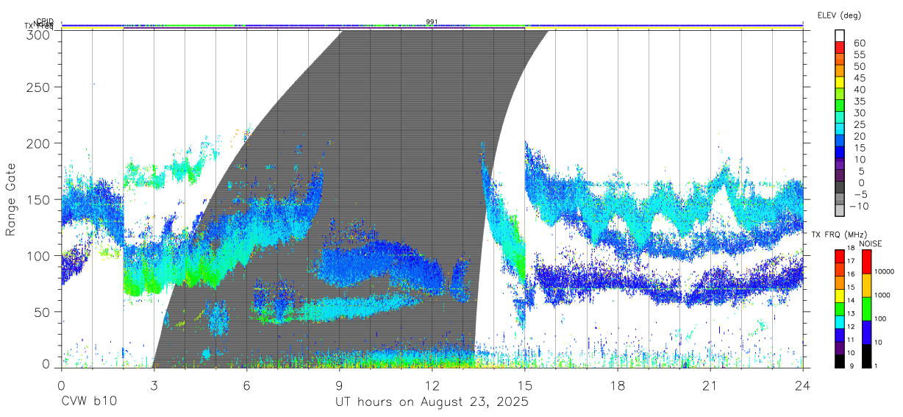Click the ELEV colorbar label 40
This screenshot has width=903, height=417.
(859, 89)
